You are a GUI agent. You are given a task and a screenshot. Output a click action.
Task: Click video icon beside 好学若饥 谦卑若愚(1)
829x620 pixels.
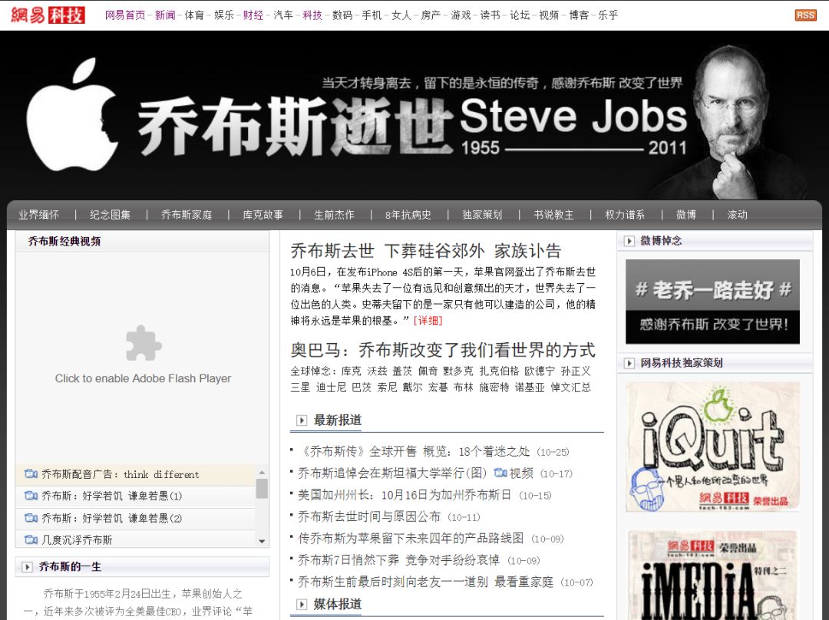[31, 496]
